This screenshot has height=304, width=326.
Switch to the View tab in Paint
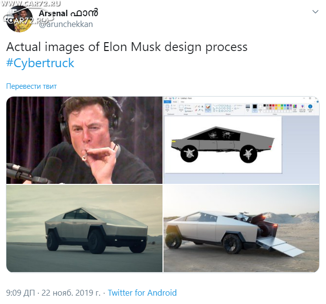[x=182, y=102]
